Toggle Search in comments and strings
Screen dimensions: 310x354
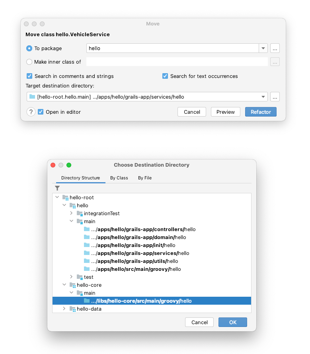[29, 76]
